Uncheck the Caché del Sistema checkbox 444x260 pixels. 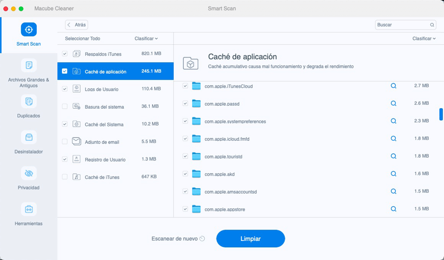(65, 124)
